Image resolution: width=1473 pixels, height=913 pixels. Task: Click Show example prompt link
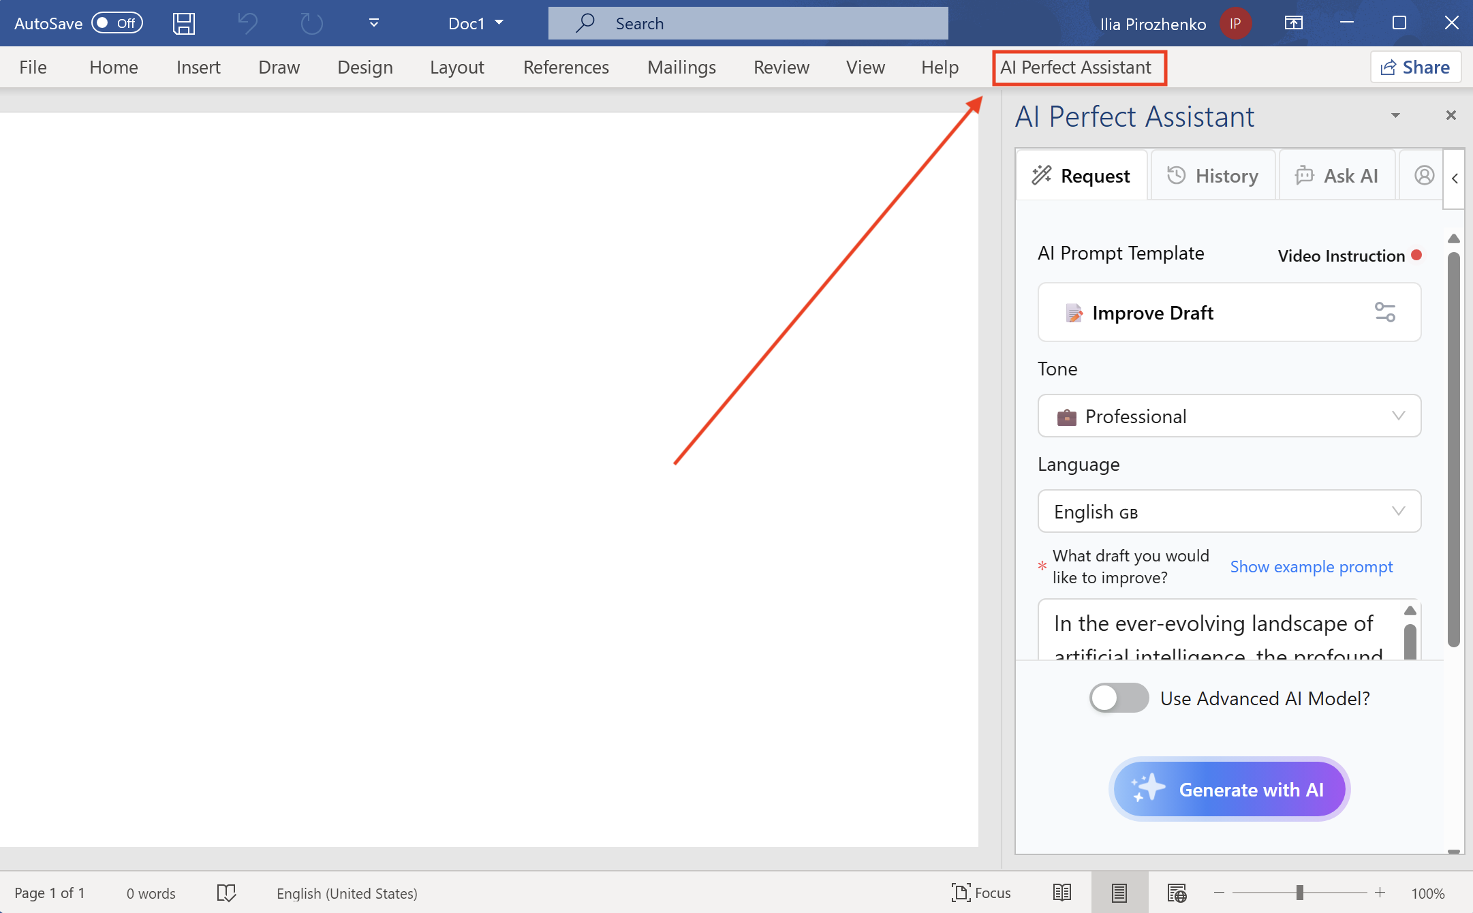[x=1312, y=567]
